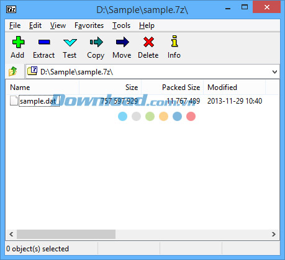
Task: Close the 7-Zip window
Action: [x=267, y=7]
